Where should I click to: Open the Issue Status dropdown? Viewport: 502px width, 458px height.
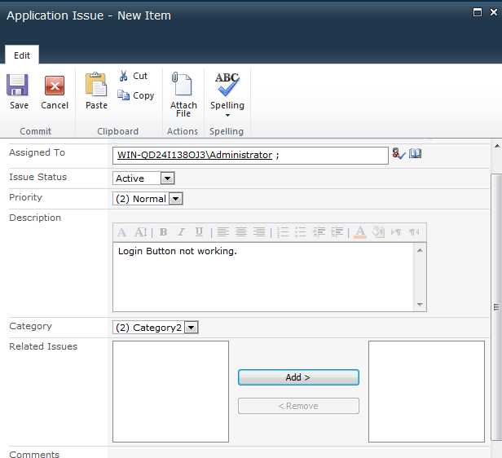[x=167, y=178]
